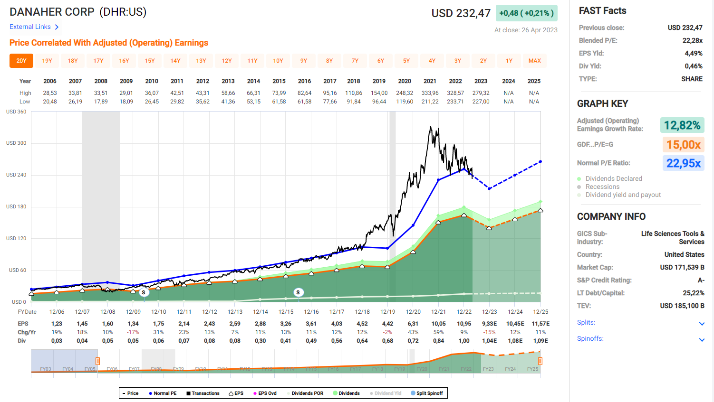Image resolution: width=714 pixels, height=402 pixels.
Task: Click the header price USD 232,47
Action: point(461,13)
